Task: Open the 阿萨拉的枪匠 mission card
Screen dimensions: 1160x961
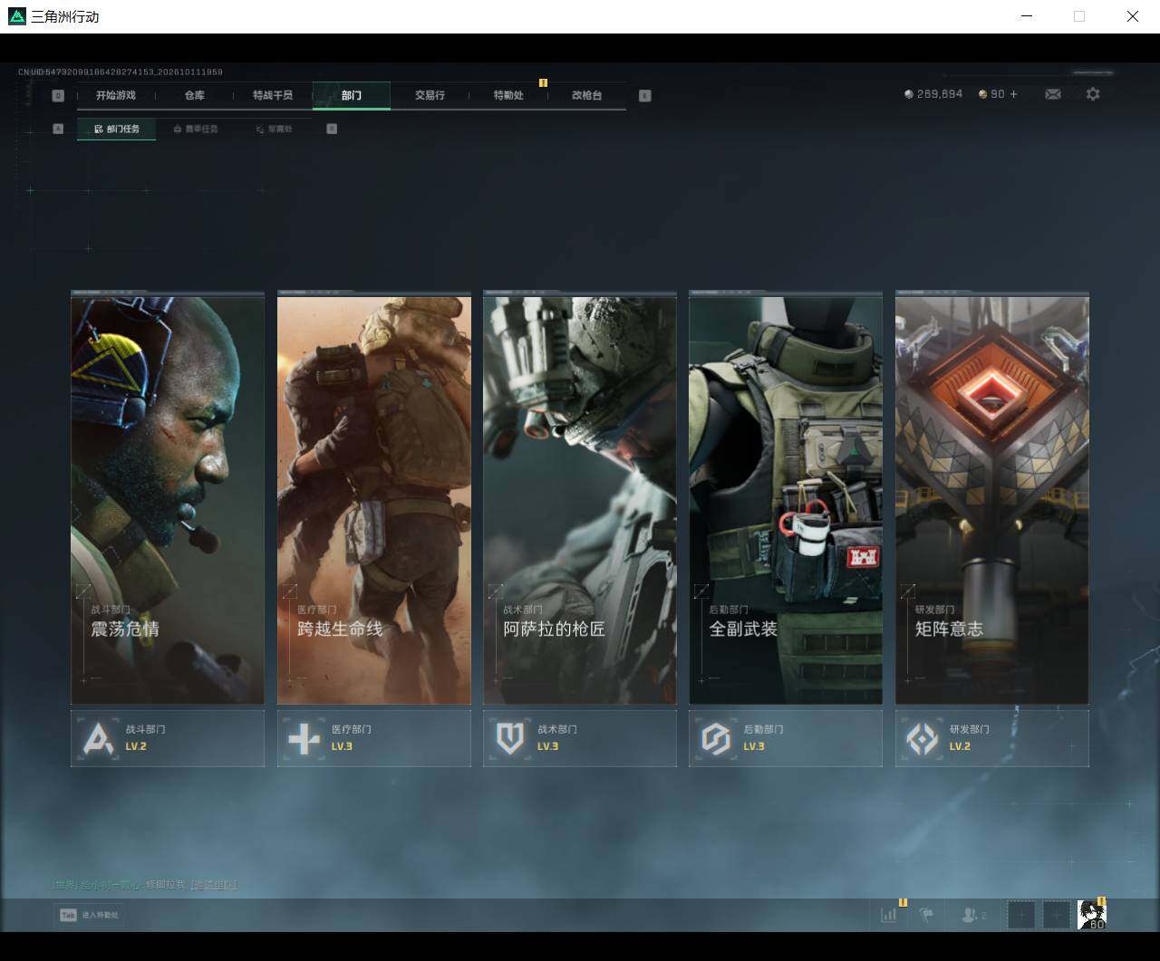Action: (x=580, y=497)
